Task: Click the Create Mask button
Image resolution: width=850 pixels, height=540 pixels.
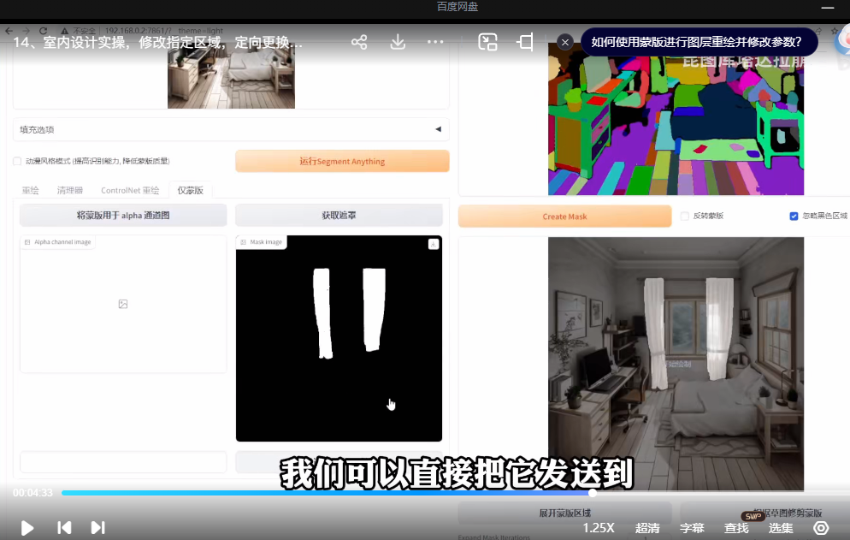Action: [565, 216]
